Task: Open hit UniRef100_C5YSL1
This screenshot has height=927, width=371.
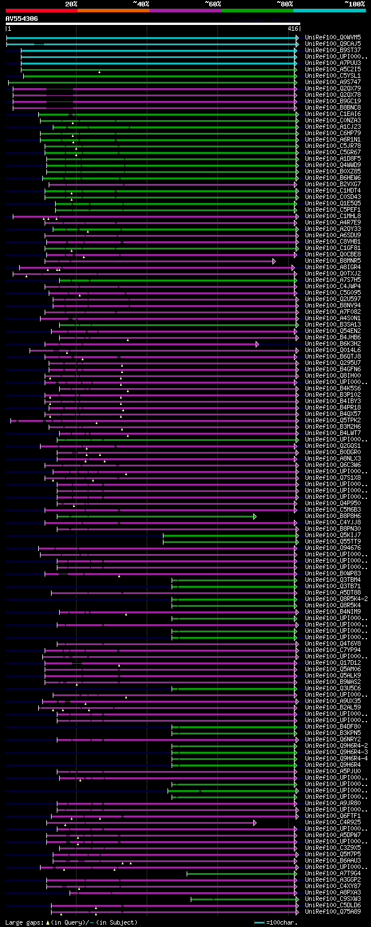Action: click(x=333, y=75)
